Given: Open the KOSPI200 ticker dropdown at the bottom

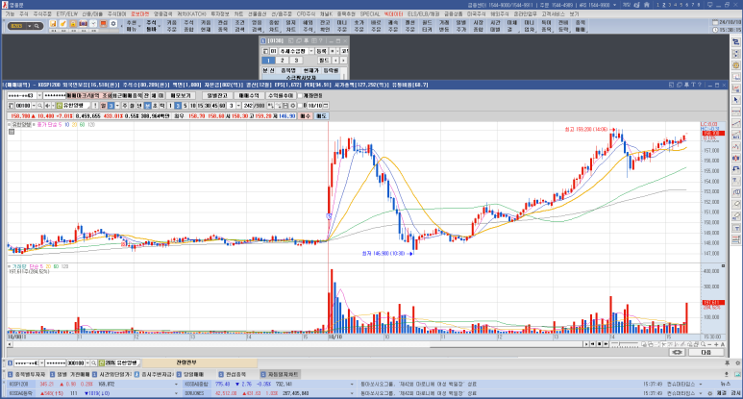Looking at the screenshot, I should [x=176, y=385].
